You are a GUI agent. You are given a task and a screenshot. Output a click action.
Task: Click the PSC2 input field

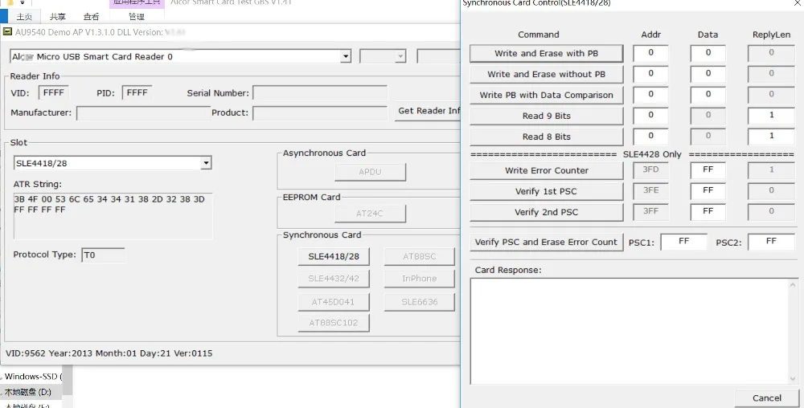pos(771,242)
